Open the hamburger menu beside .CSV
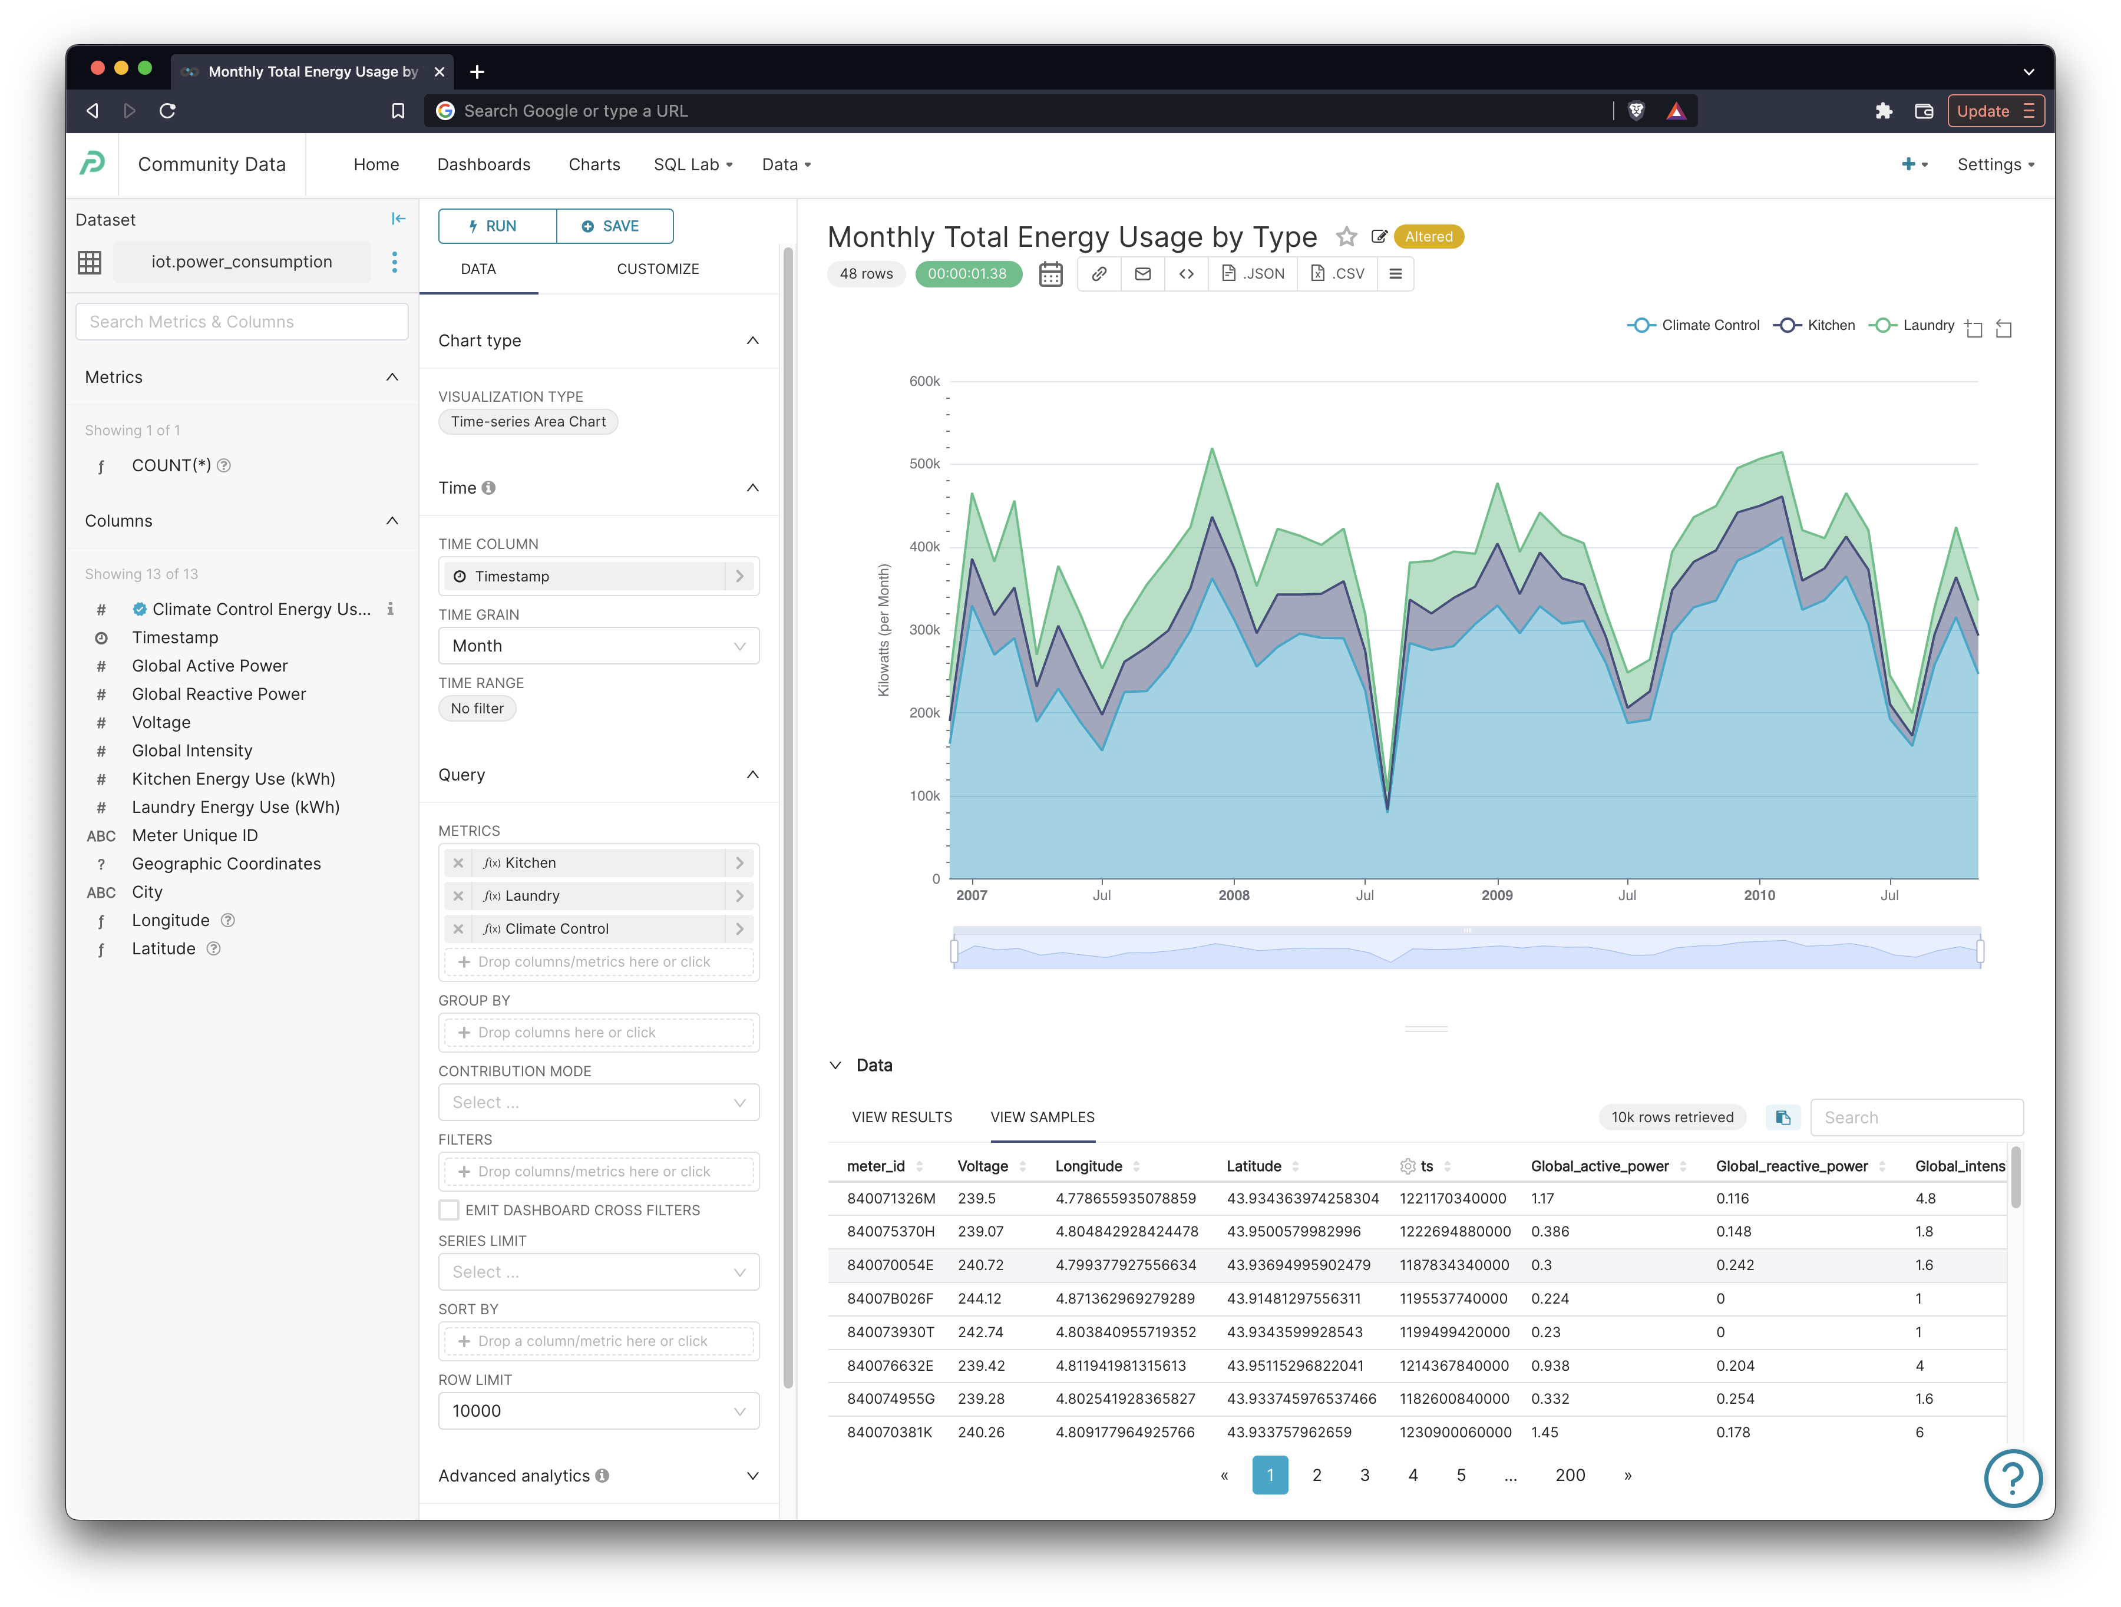The image size is (2121, 1607). pos(1395,275)
